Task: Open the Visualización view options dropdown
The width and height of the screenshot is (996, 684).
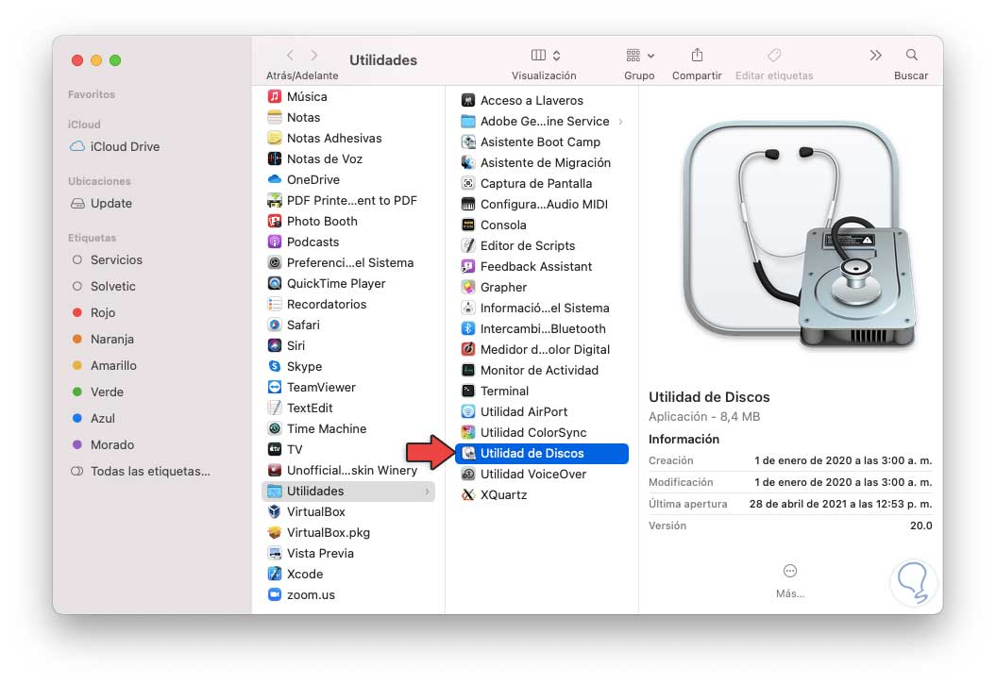Action: pyautogui.click(x=544, y=57)
